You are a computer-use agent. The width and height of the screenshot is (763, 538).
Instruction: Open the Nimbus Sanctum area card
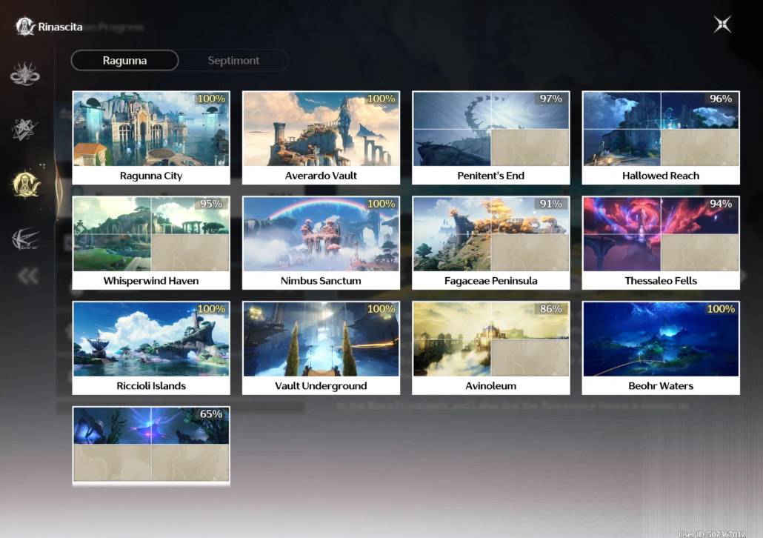(x=321, y=243)
